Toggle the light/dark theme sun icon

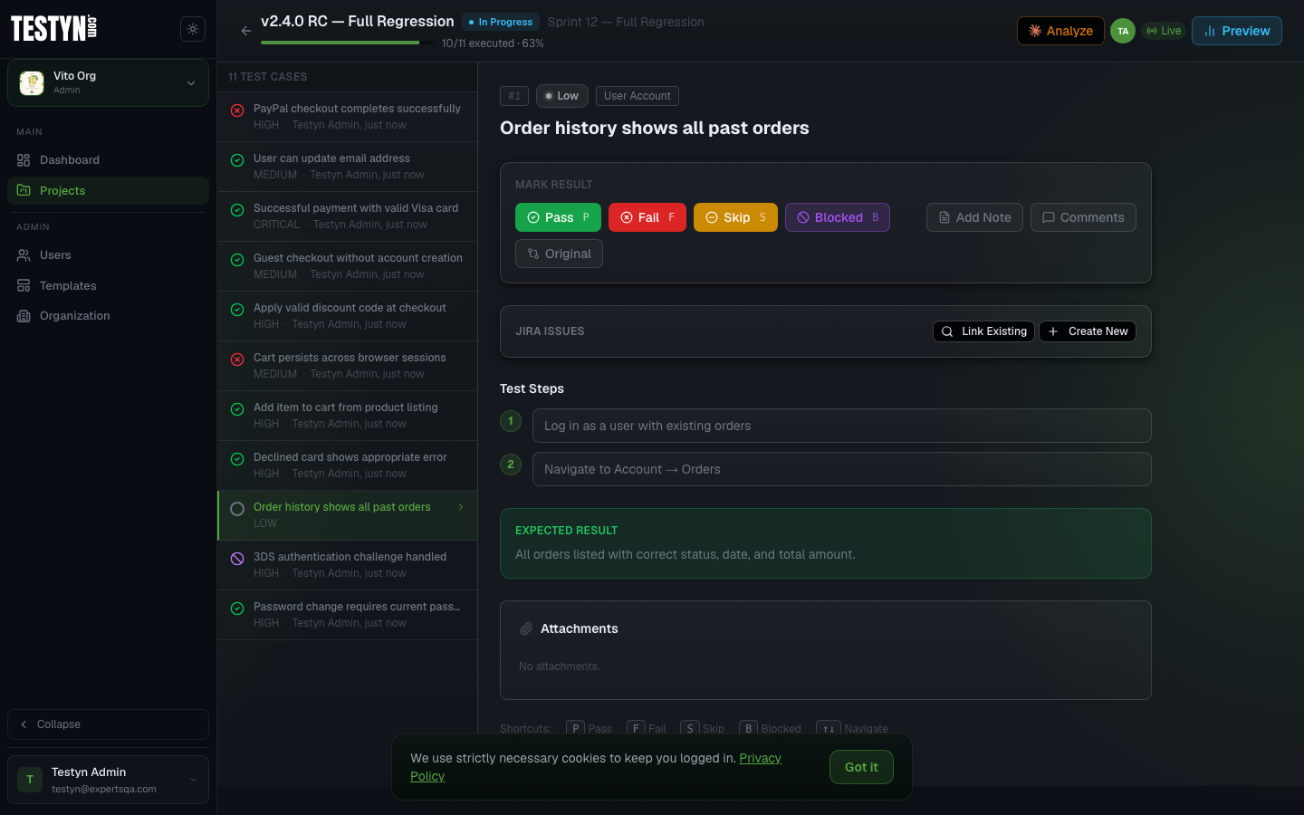tap(193, 29)
